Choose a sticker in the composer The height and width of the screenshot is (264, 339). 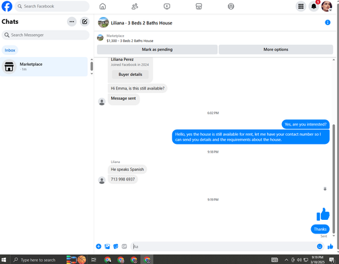(116, 246)
